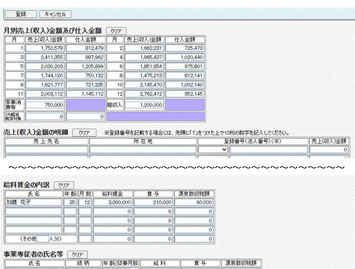Clear the 売上(収入)金額の明細 section

tap(84, 133)
